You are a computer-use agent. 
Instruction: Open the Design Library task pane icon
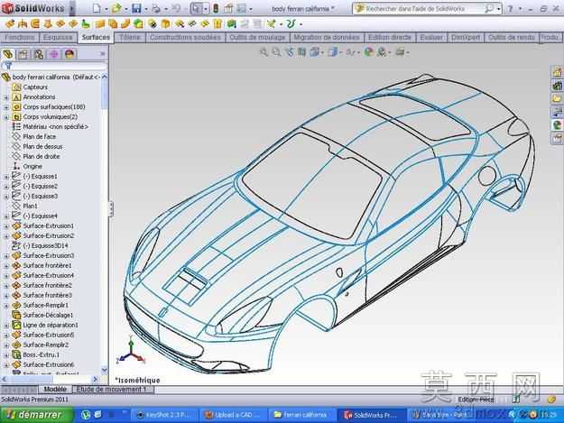click(557, 85)
